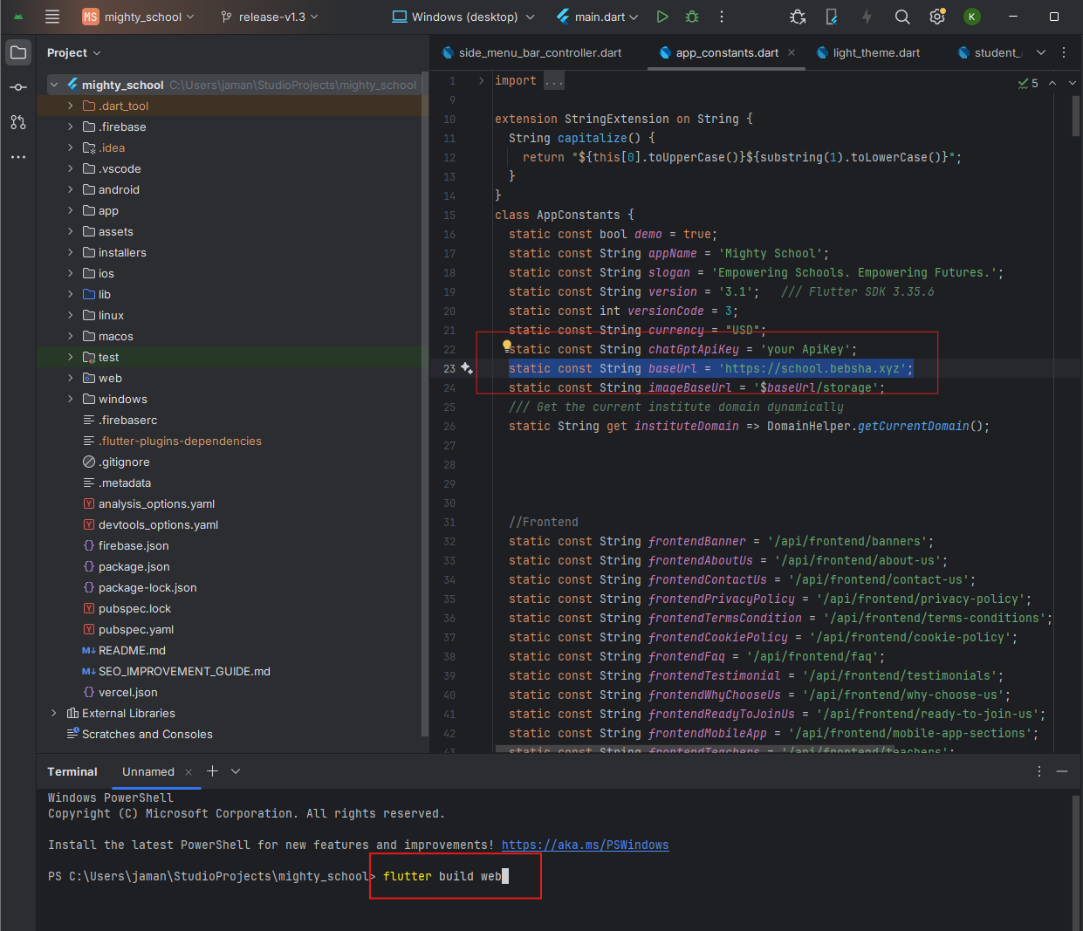Open IDE settings gear icon
Viewport: 1083px width, 931px height.
tap(937, 17)
